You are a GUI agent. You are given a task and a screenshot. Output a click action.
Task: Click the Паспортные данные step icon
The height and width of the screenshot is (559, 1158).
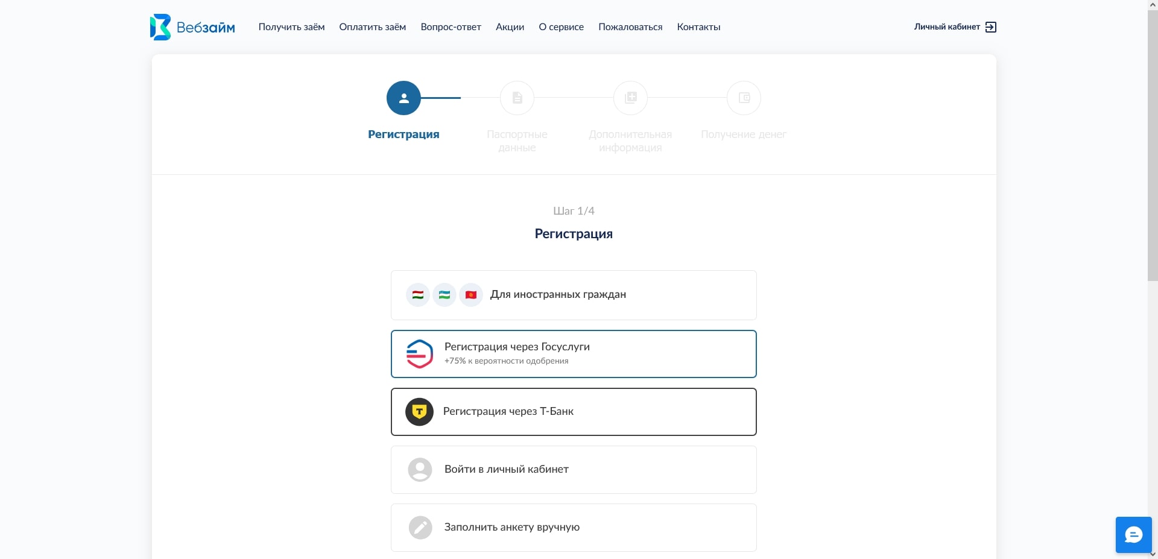[x=517, y=98]
